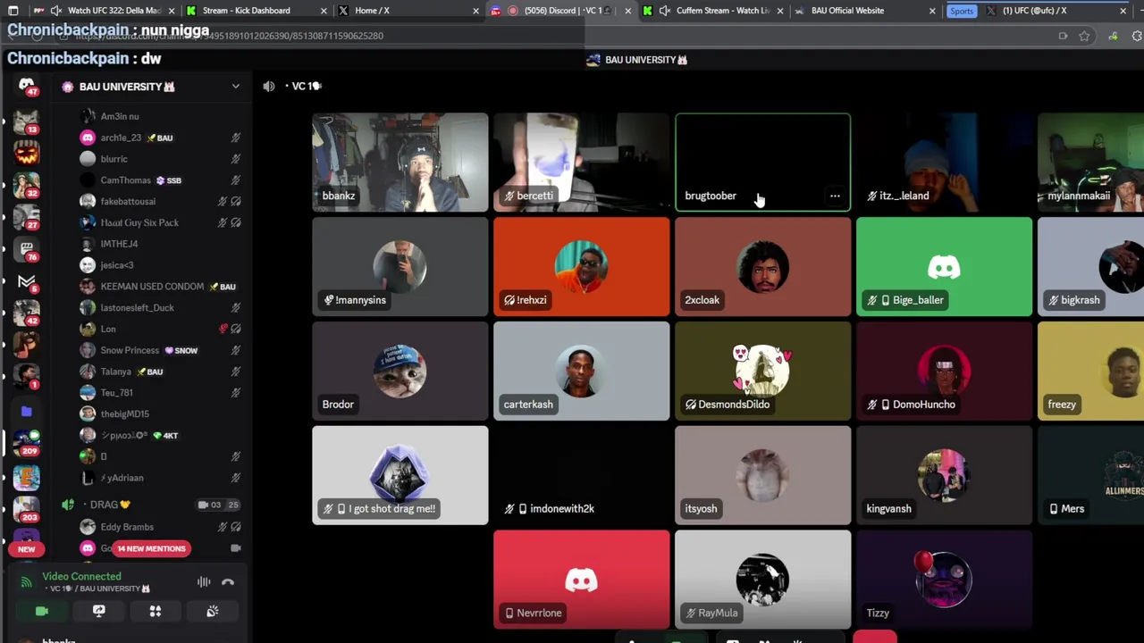The width and height of the screenshot is (1144, 643).
Task: Disconnect from voice using hang-up icon
Action: (x=228, y=582)
